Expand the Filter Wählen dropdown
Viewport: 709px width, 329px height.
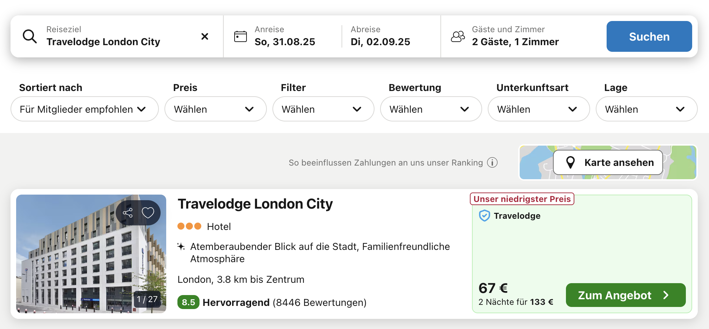(323, 109)
